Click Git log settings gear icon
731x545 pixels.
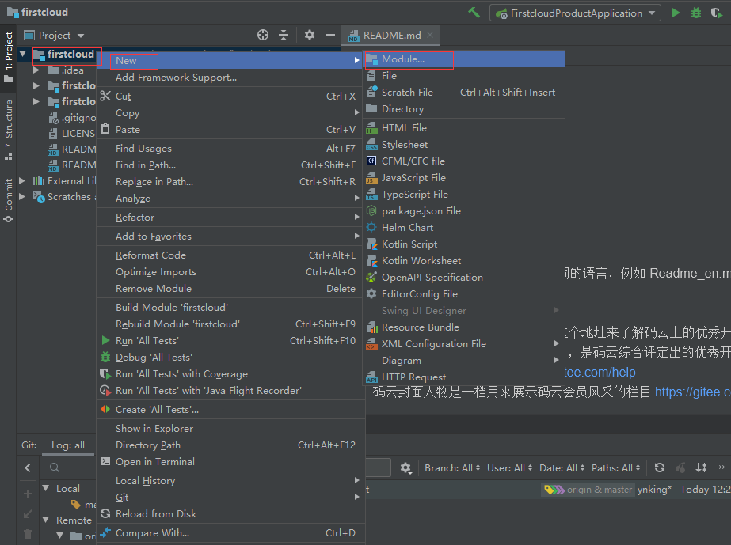(x=405, y=467)
